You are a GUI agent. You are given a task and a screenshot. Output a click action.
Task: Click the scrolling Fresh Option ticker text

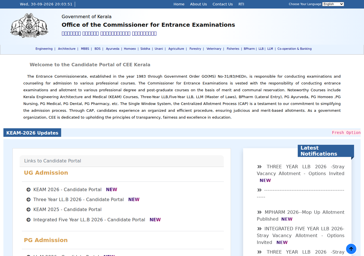click(x=346, y=133)
